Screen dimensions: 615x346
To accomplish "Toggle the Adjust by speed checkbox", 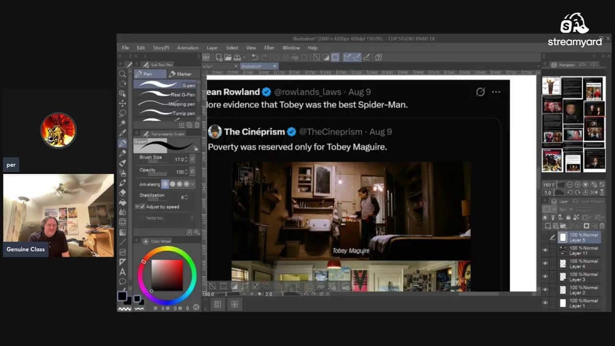I will click(142, 207).
